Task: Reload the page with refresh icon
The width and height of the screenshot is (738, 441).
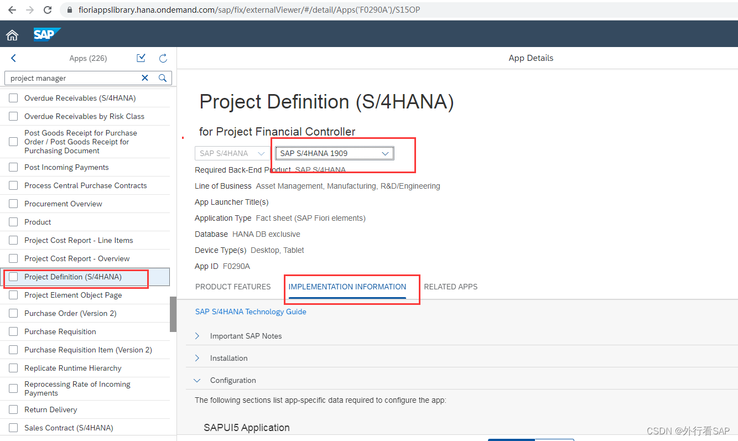Action: (x=48, y=10)
